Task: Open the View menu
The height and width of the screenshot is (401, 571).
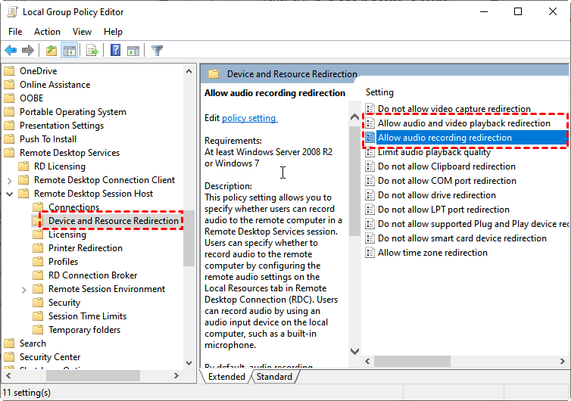Action: pos(82,32)
